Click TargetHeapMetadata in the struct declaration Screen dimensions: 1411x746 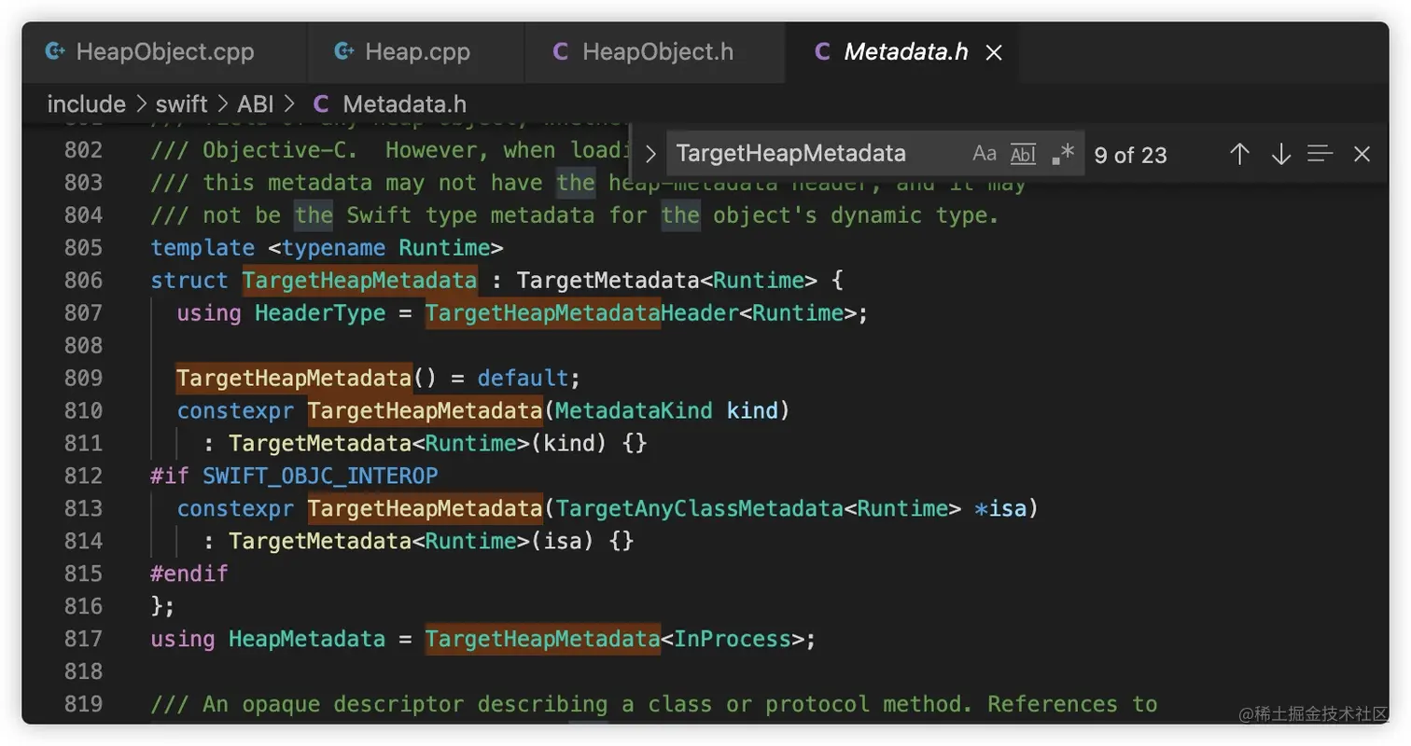359,281
